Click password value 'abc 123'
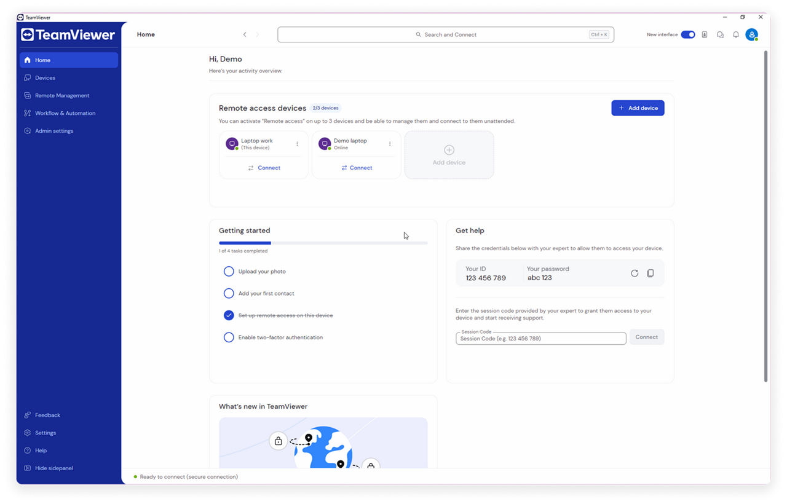This screenshot has width=787, height=504. tap(540, 278)
